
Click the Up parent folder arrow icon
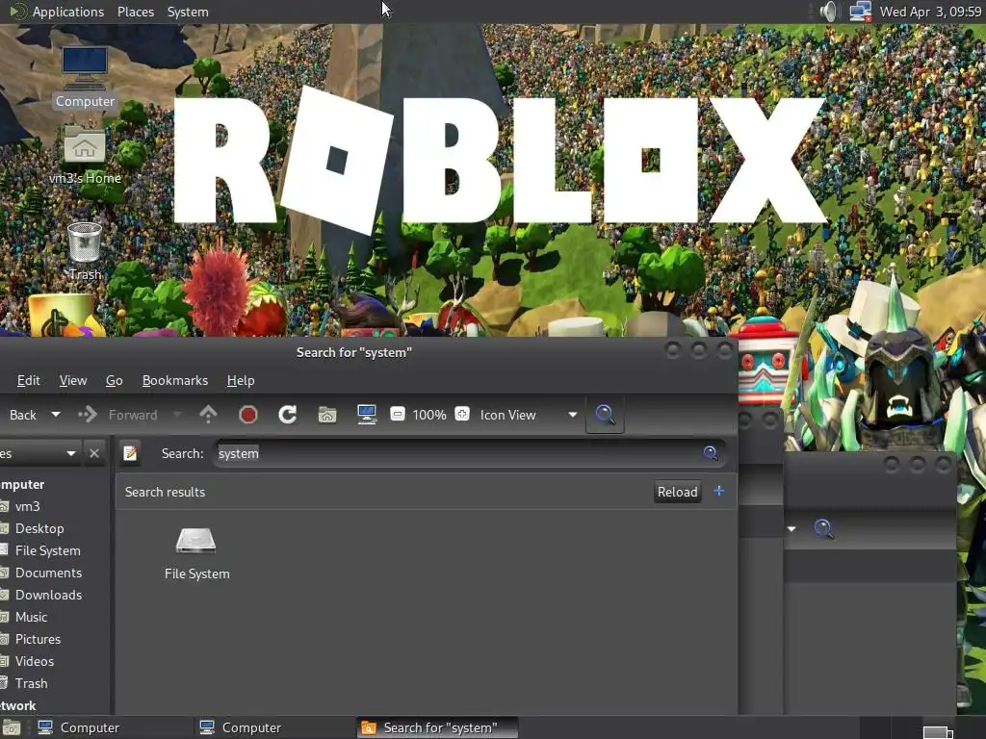(208, 414)
